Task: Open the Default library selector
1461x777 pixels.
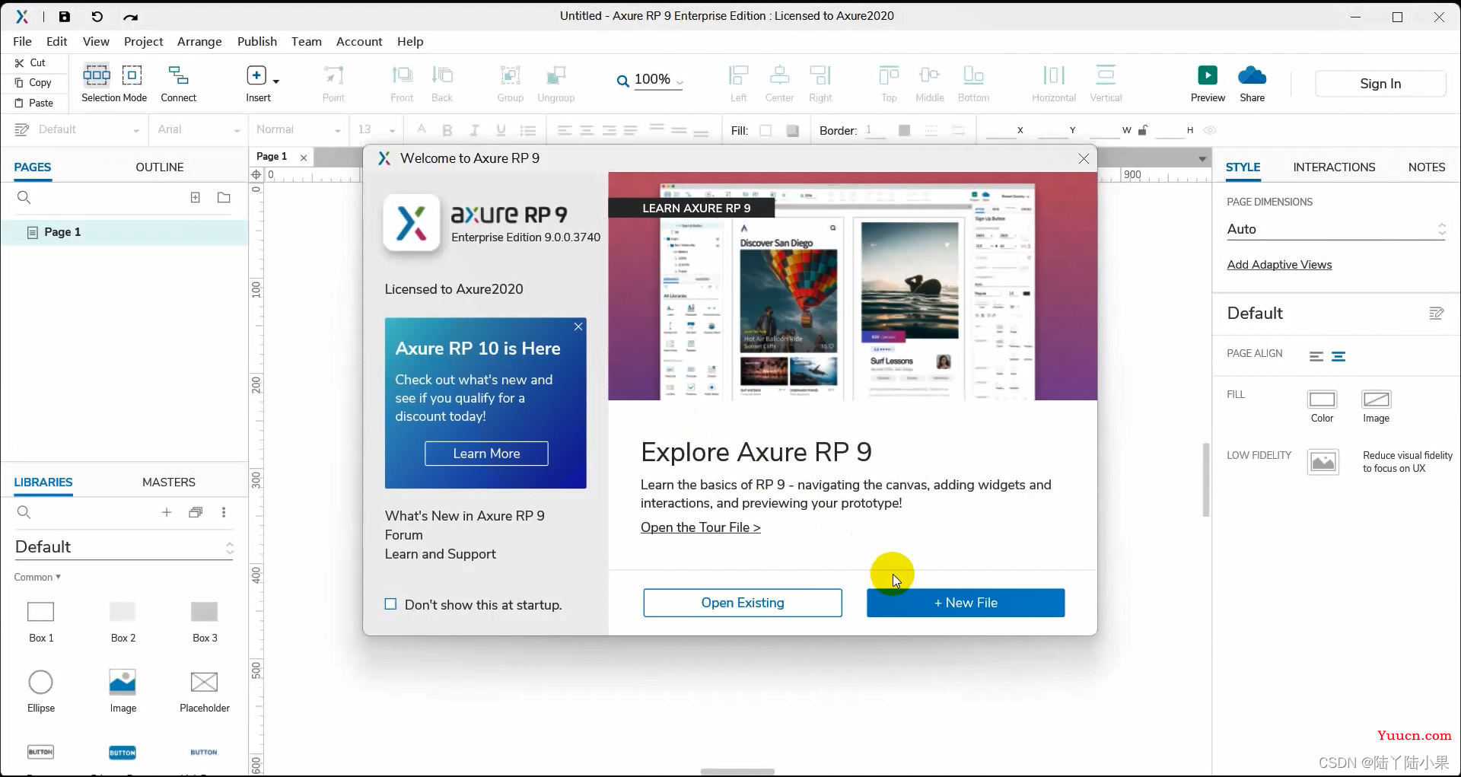Action: coord(124,547)
